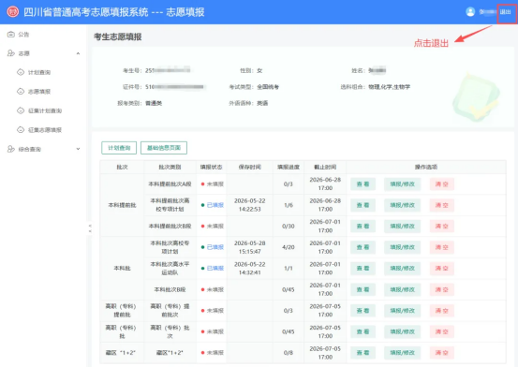Clear the 本科提前批次B段 row
Image resolution: width=518 pixels, height=367 pixels.
(442, 227)
